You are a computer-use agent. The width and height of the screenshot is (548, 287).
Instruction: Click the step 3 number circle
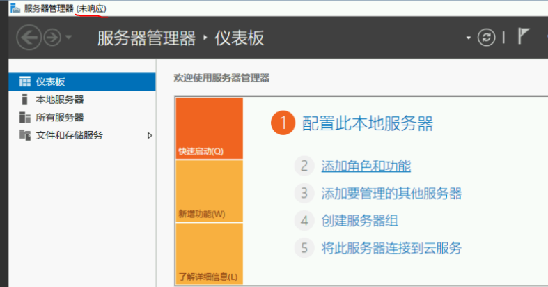[x=304, y=193]
